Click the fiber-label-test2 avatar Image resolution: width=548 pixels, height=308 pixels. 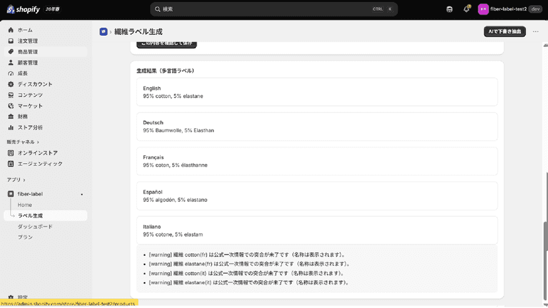click(x=483, y=9)
